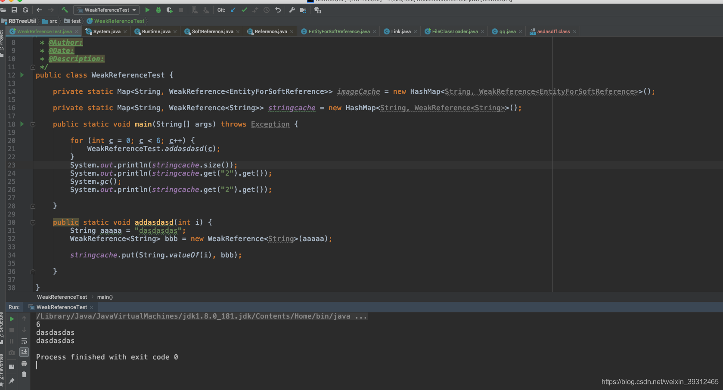This screenshot has height=390, width=723.
Task: Navigate back with the left arrow
Action: click(40, 10)
